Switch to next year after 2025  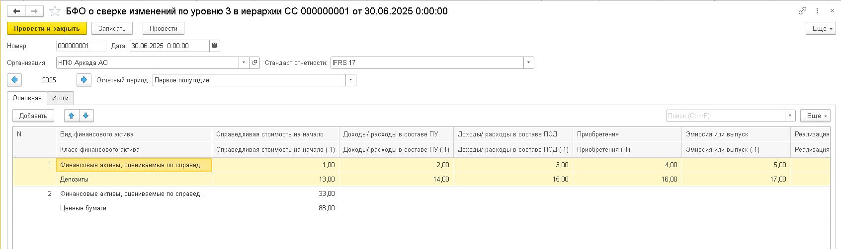(x=84, y=80)
